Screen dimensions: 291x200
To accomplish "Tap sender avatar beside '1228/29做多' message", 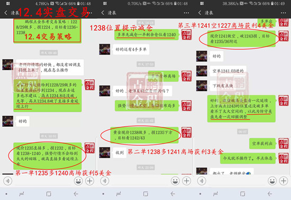I will coord(90,85).
